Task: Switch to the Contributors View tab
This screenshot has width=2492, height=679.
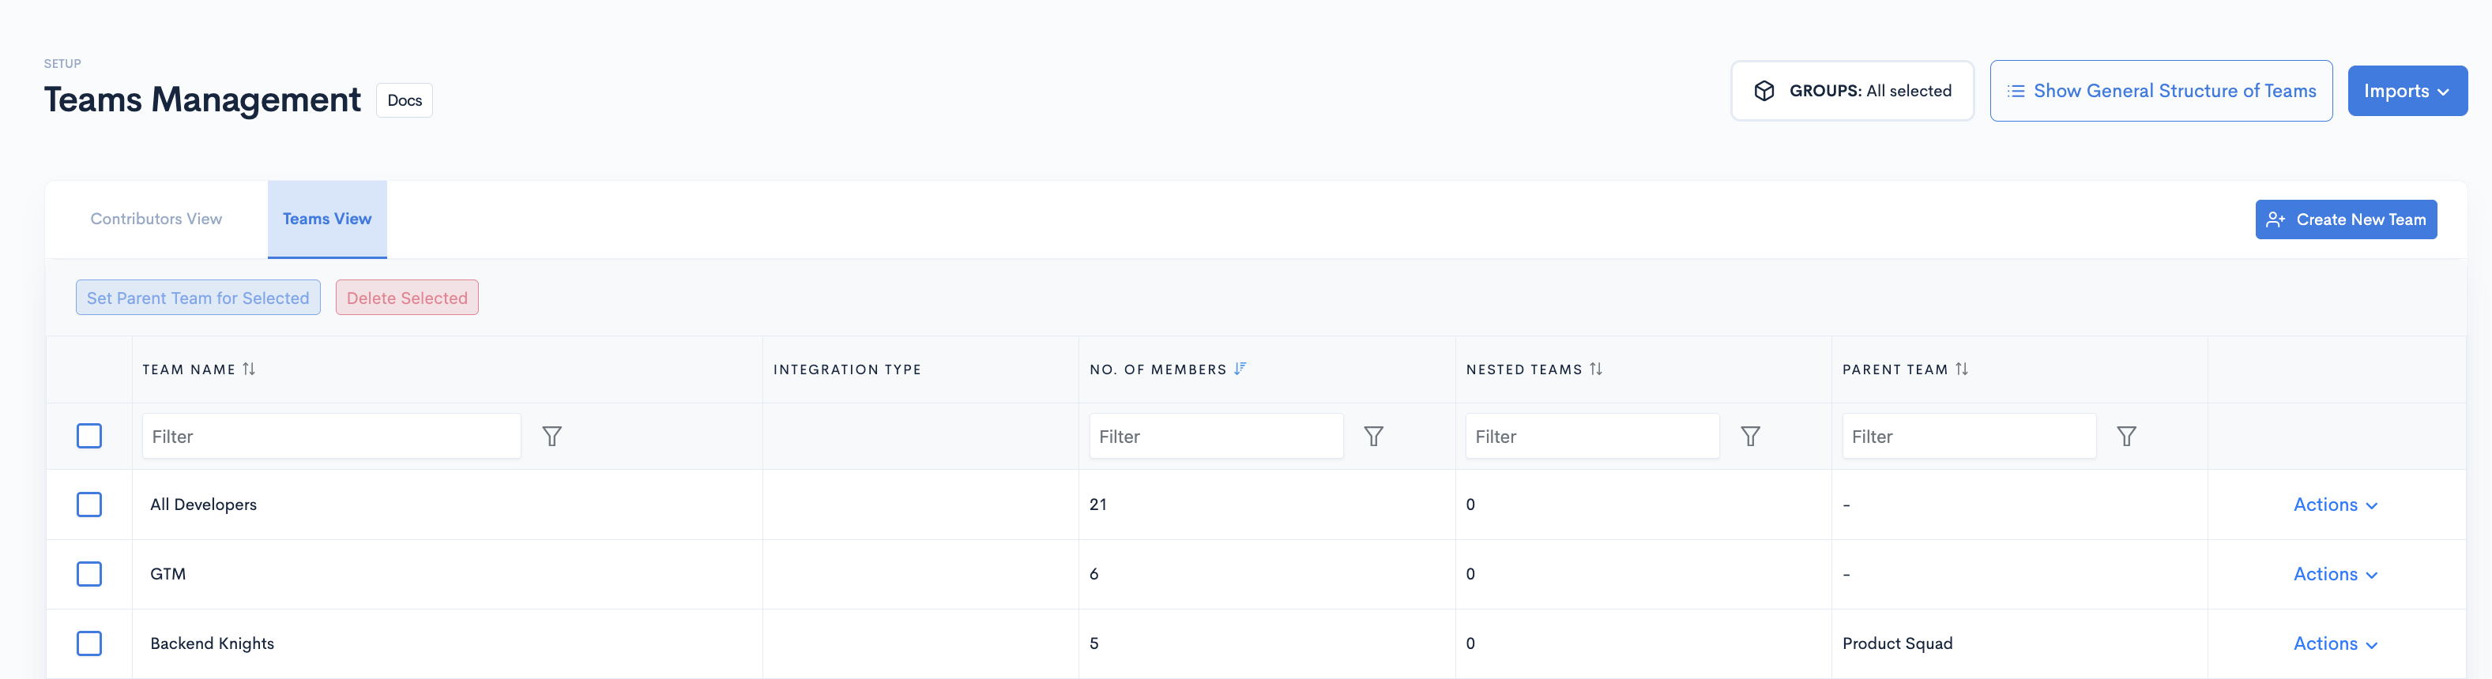Action: point(156,219)
